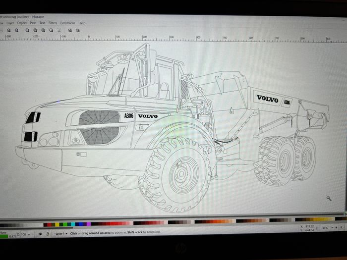The image size is (347, 260).
Task: Click the Next Zoom icon
Action: click(78, 30)
